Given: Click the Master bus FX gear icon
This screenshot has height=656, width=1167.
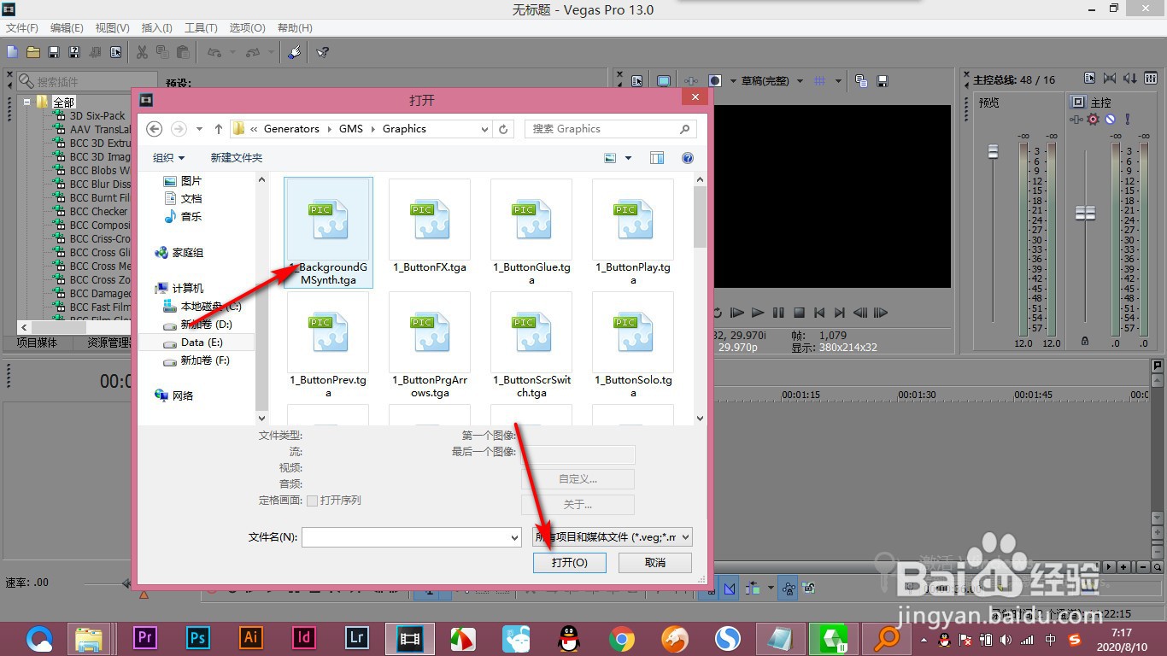Looking at the screenshot, I should (1093, 119).
